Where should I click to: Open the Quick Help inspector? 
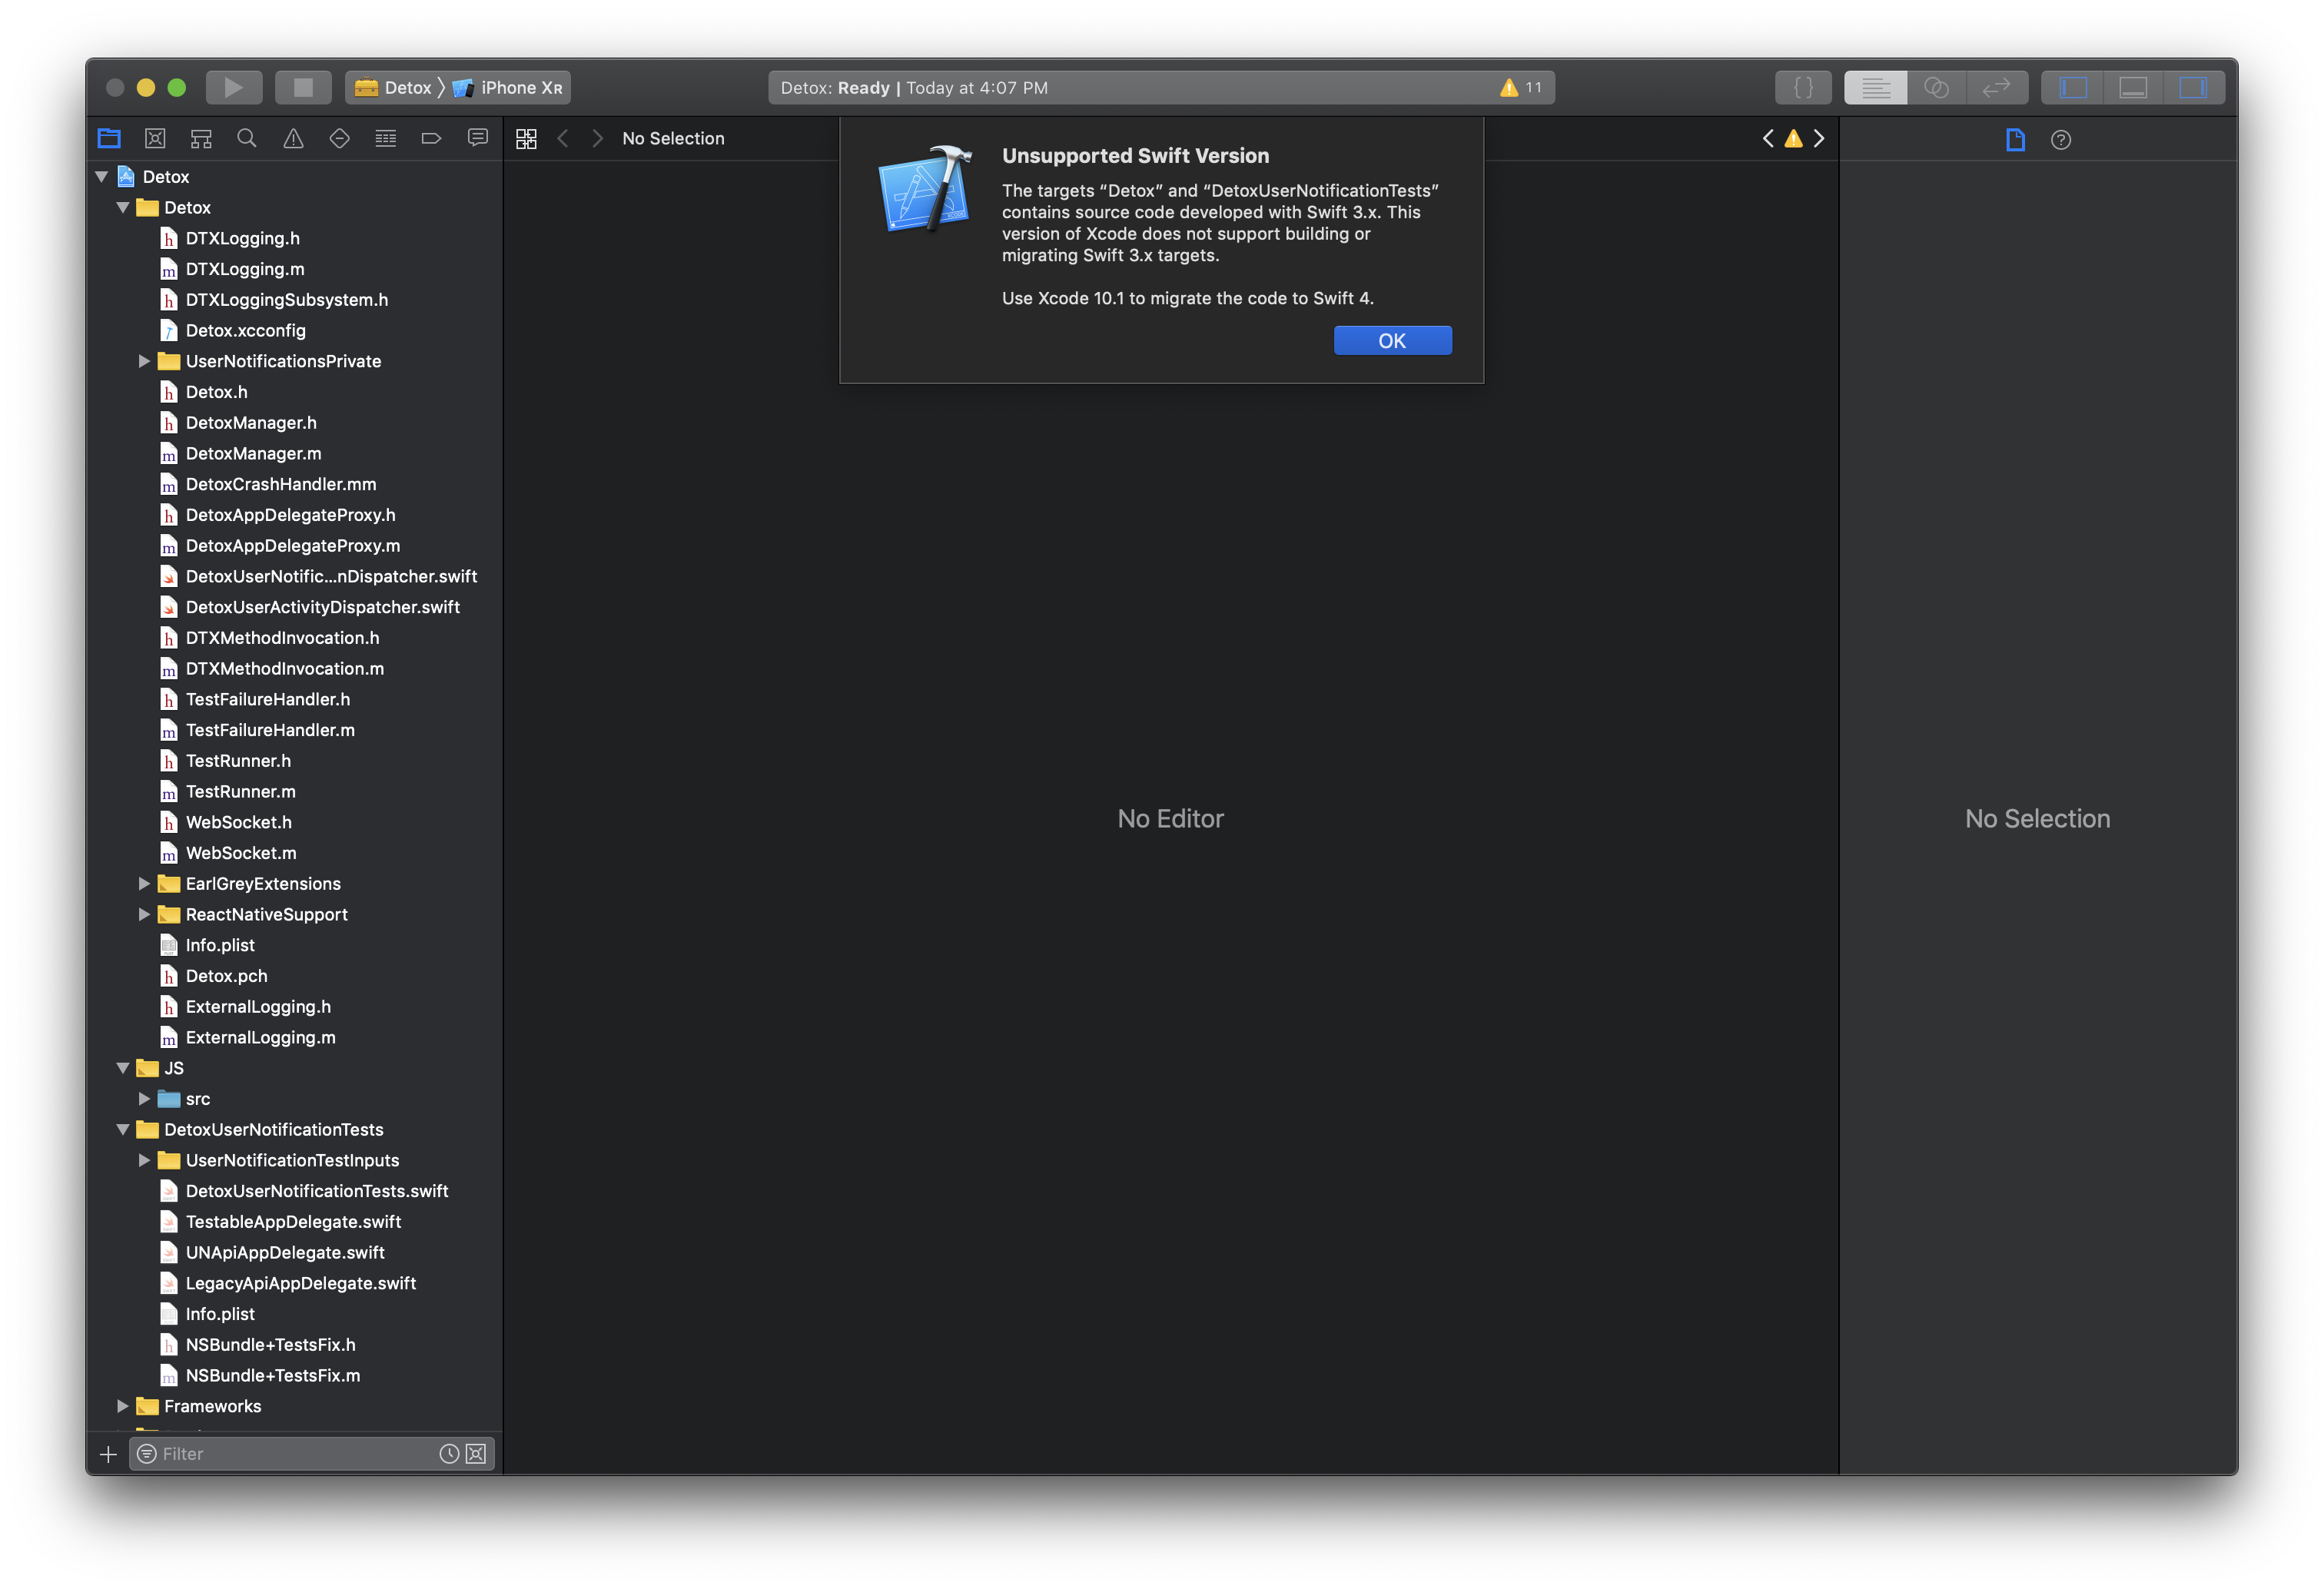pos(2060,139)
